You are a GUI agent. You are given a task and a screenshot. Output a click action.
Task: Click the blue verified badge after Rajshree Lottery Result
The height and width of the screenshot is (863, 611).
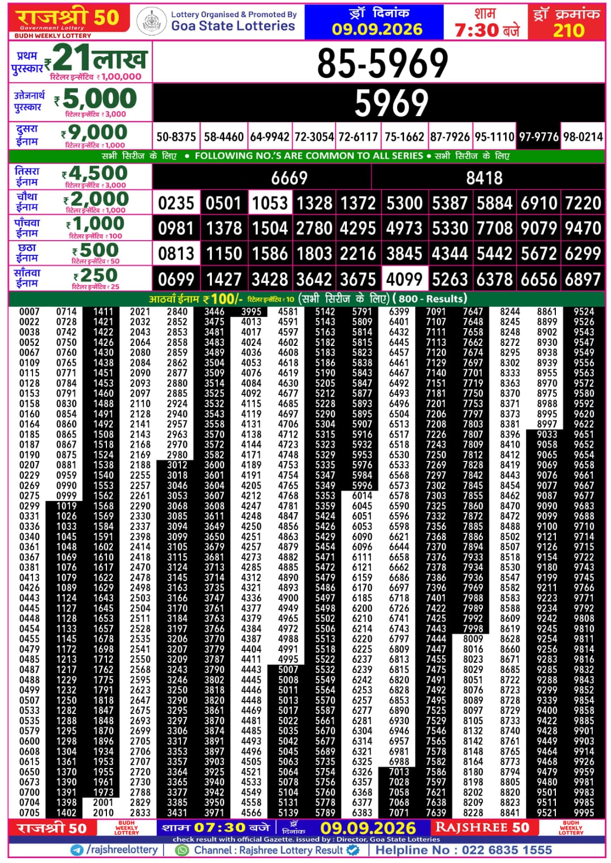tap(353, 850)
